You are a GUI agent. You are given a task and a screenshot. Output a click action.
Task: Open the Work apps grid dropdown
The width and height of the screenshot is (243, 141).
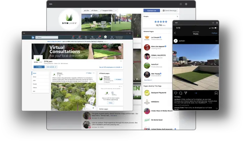point(112,37)
